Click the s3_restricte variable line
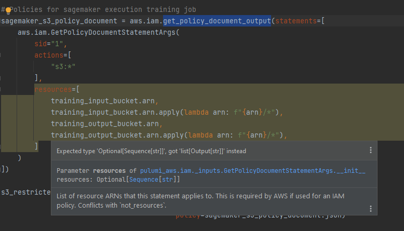This screenshot has height=231, width=404. (26, 192)
